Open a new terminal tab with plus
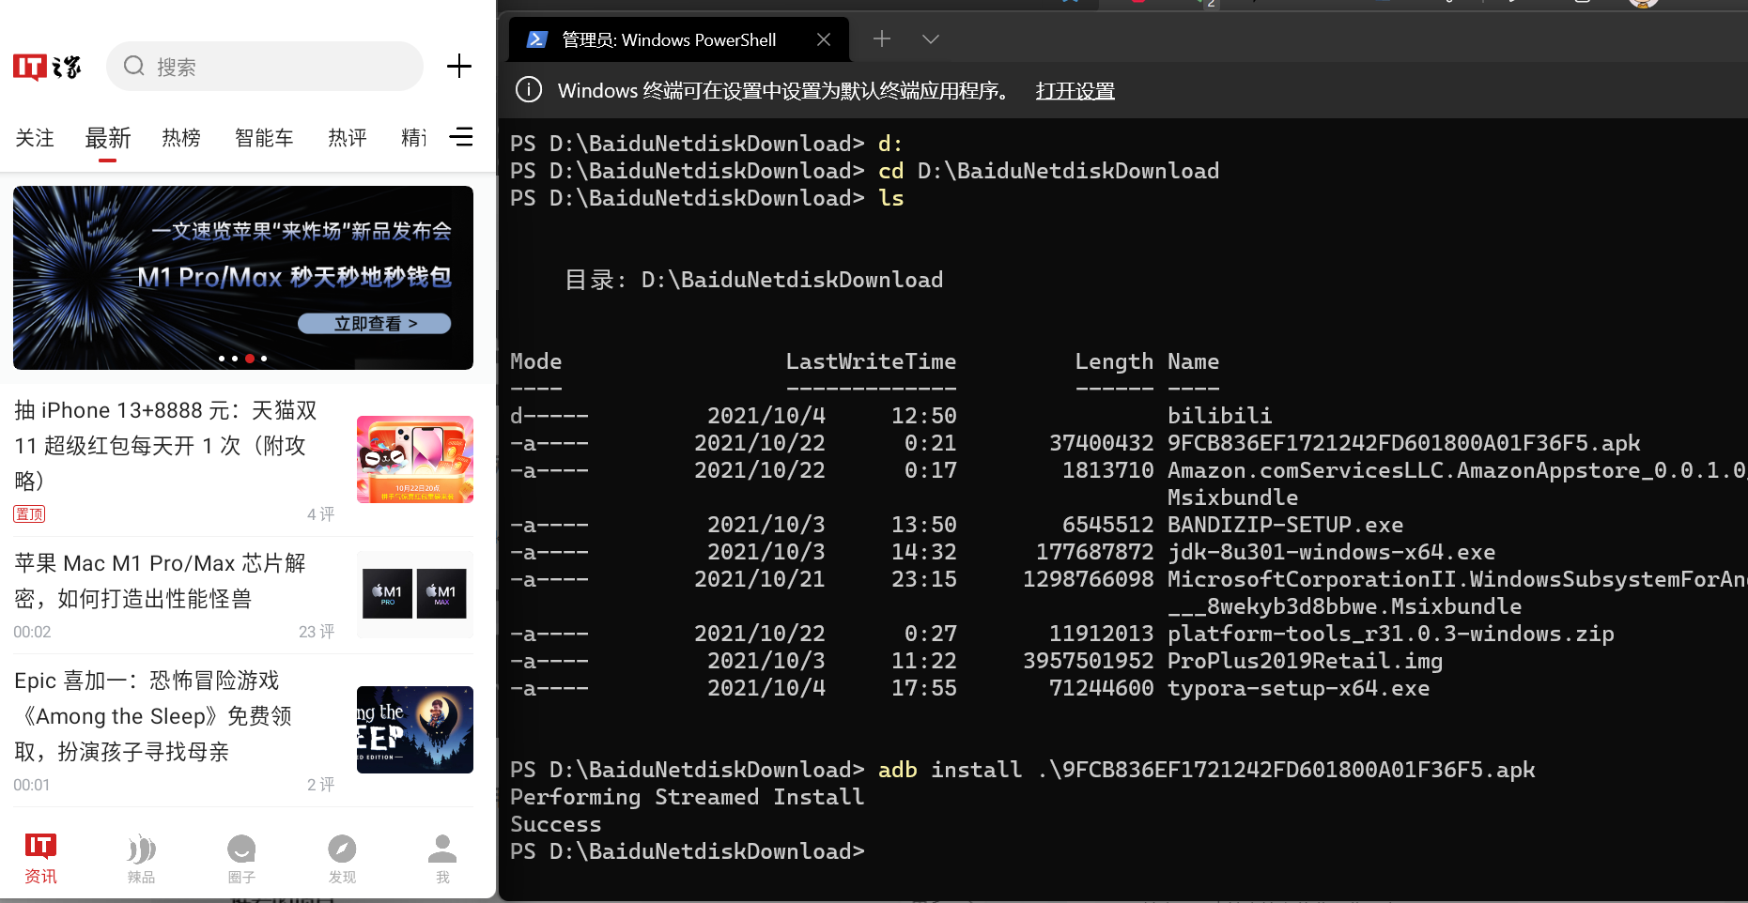 pos(882,38)
